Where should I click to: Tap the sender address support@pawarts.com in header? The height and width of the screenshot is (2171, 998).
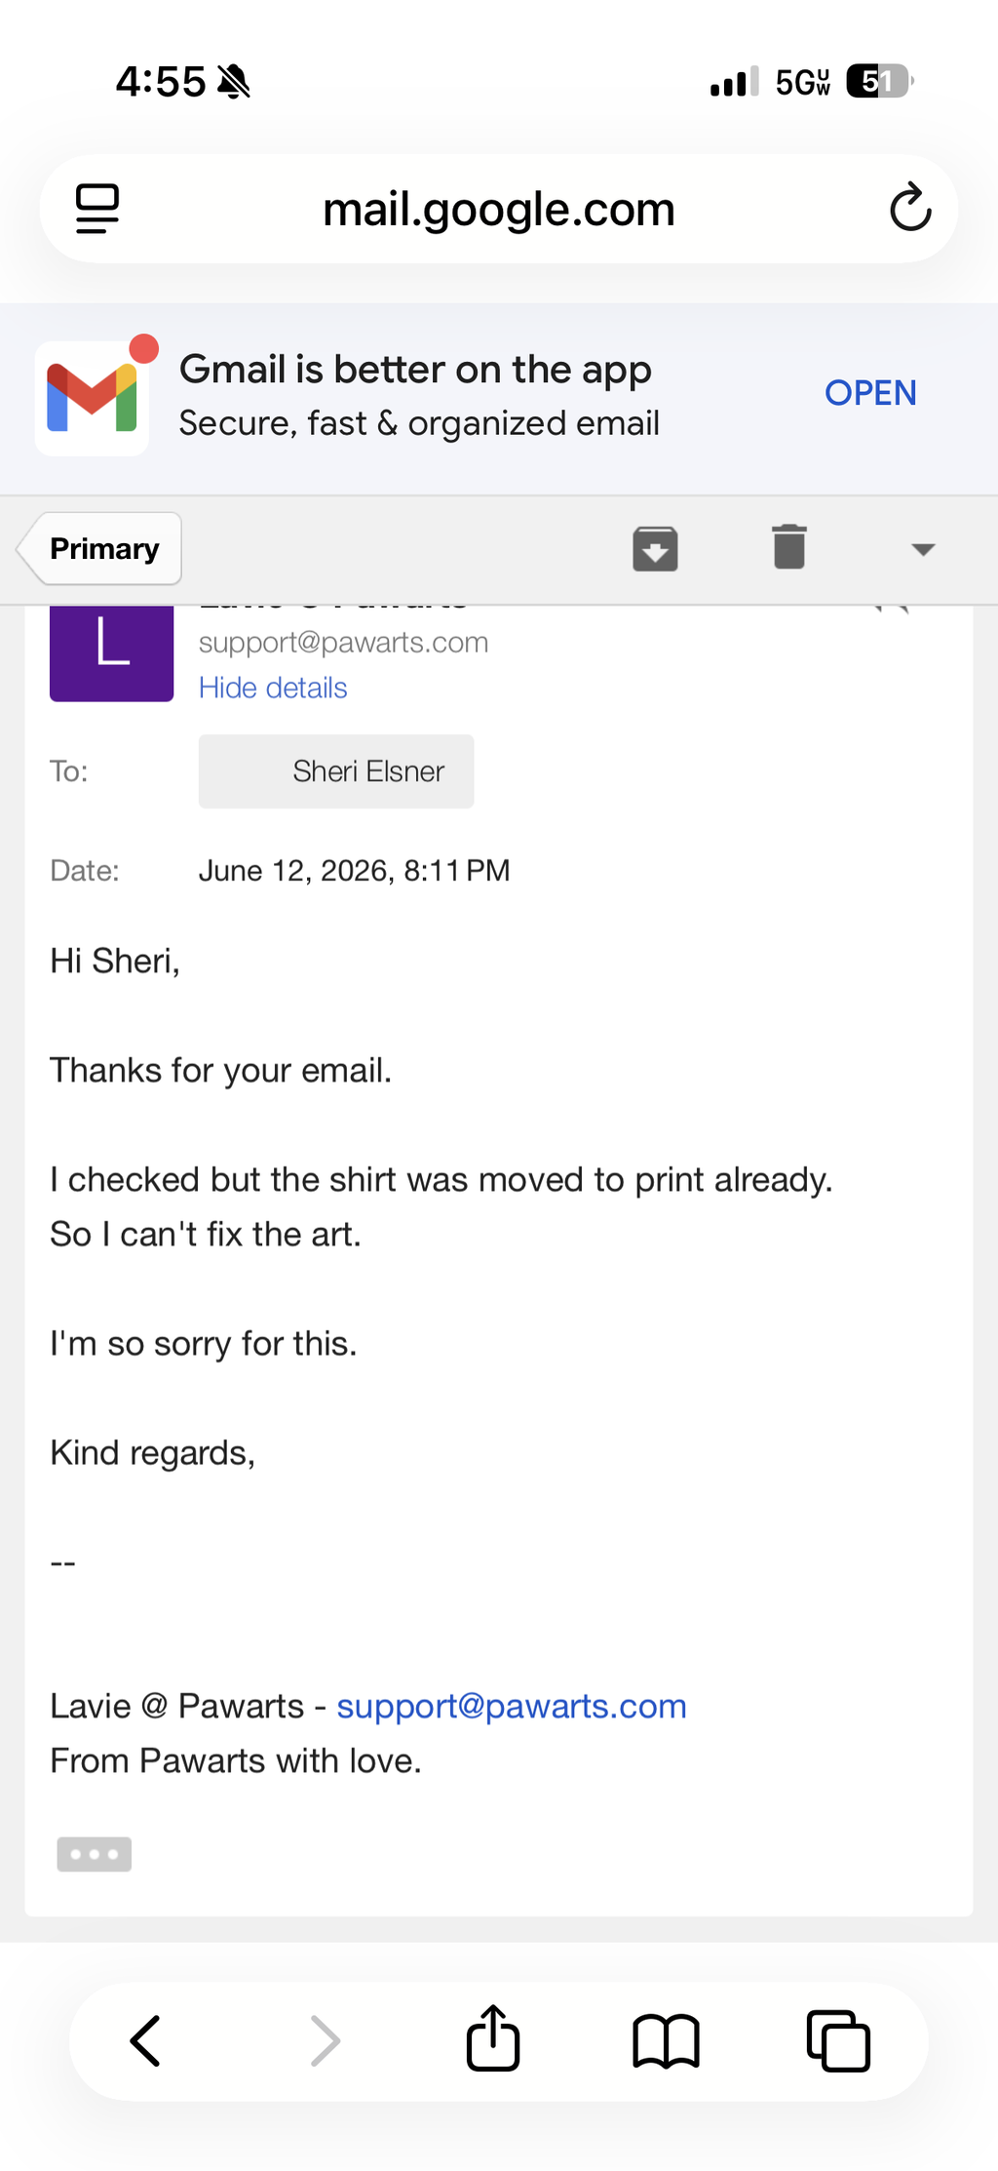(343, 643)
